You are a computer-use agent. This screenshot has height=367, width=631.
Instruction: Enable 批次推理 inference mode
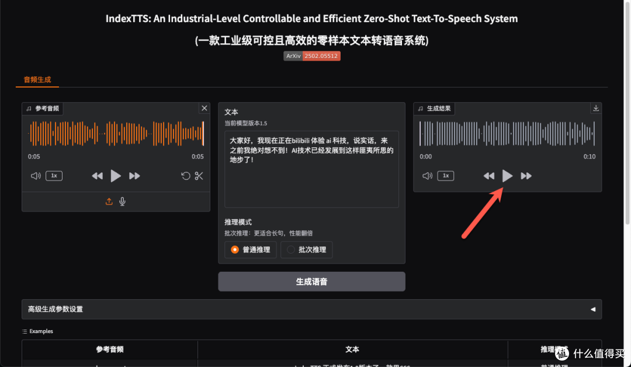click(x=306, y=250)
